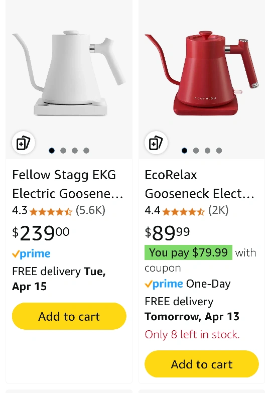View red EcoRelax kettle product image
This screenshot has width=268, height=393.
tap(201, 73)
